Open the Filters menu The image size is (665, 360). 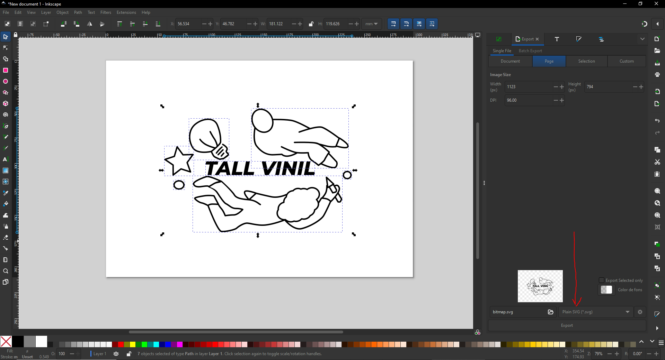tap(106, 12)
